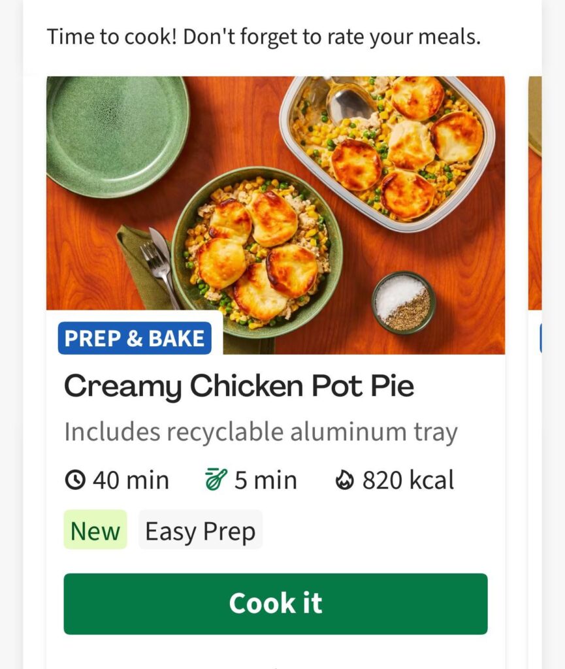Click the aluminum tray description text
Viewport: 565px width, 669px height.
(261, 431)
